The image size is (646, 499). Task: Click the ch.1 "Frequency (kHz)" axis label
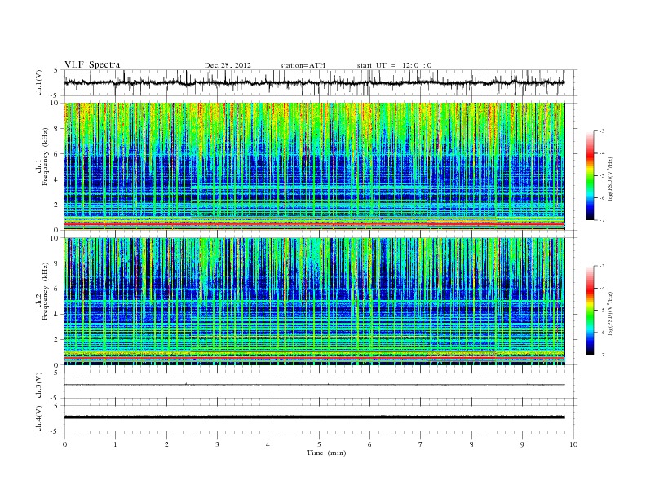click(46, 157)
